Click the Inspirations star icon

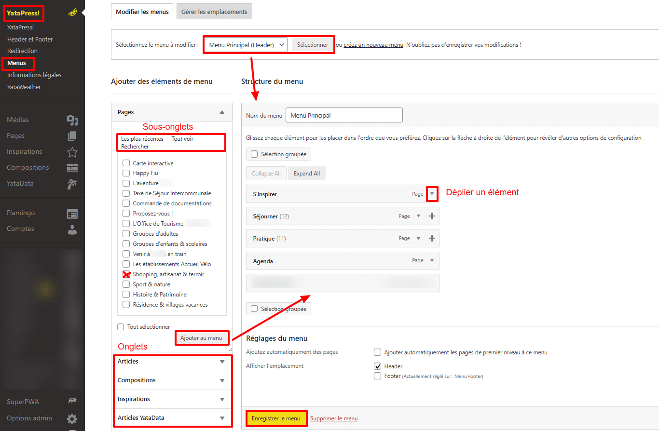pyautogui.click(x=72, y=152)
